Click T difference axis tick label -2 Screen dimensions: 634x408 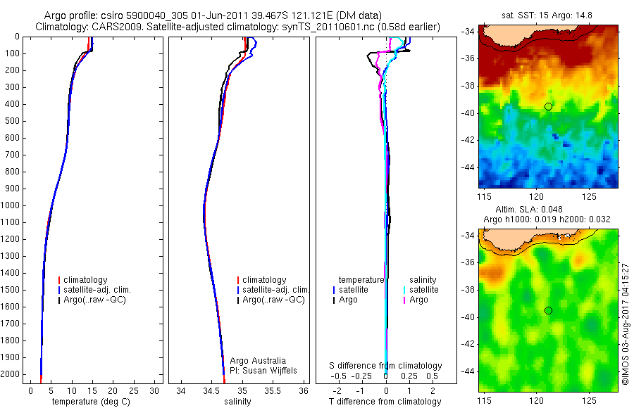point(337,391)
